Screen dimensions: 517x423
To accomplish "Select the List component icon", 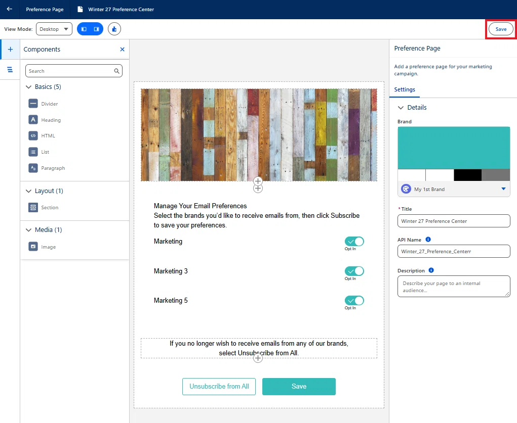I will [33, 152].
